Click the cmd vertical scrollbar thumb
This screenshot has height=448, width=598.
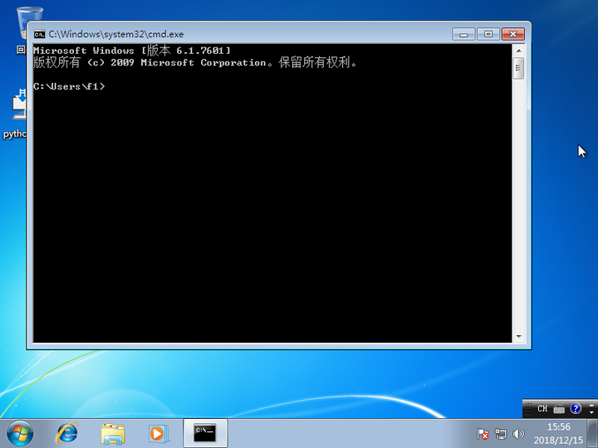[x=518, y=68]
